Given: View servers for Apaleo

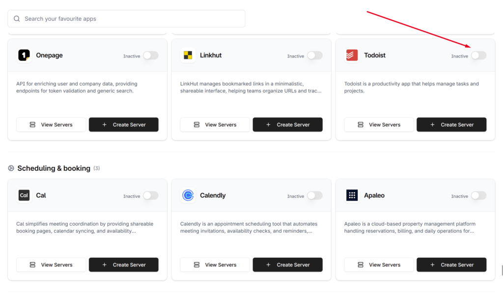Looking at the screenshot, I should [379, 265].
